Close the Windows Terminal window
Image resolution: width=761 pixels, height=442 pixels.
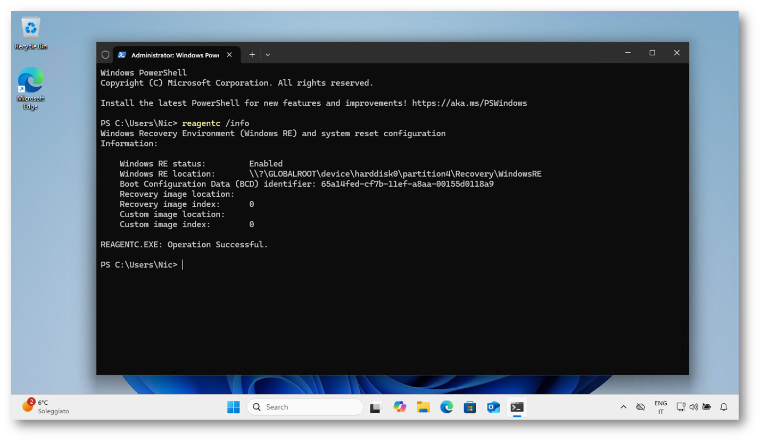(677, 53)
